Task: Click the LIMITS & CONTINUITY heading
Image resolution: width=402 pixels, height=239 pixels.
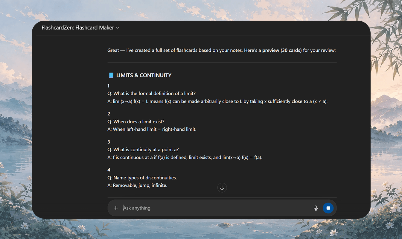Action: 144,75
